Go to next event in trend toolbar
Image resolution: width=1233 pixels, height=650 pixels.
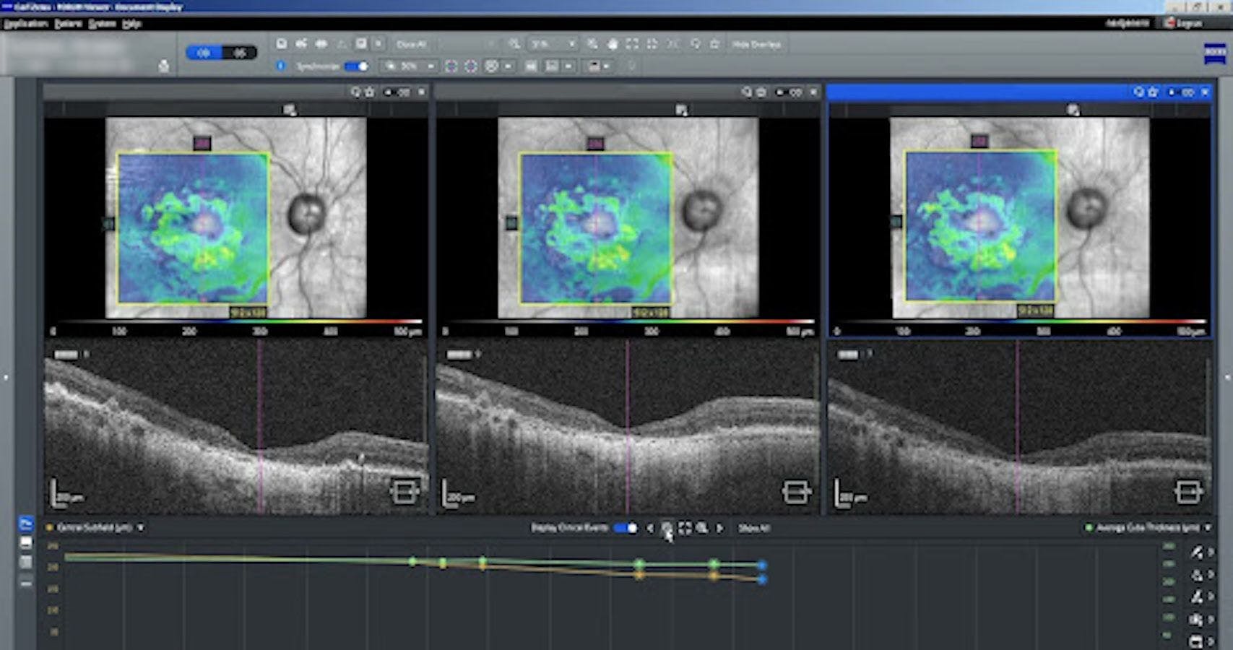[719, 528]
